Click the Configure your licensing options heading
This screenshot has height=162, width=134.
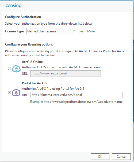[x=29, y=44]
